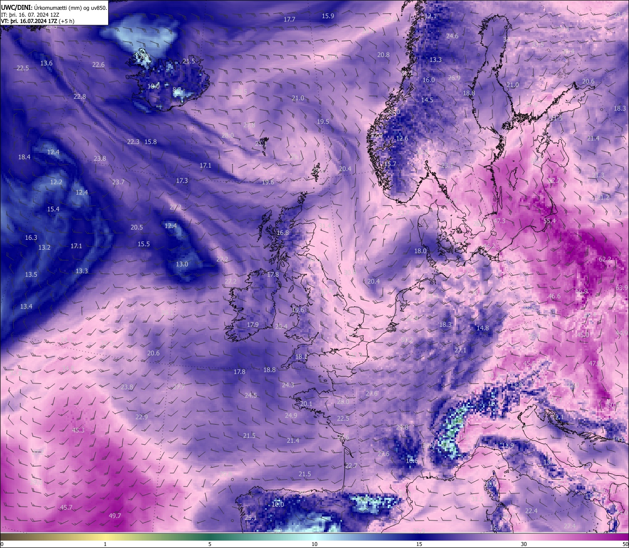
Task: Click the 27.4 value label
Action: click(x=570, y=526)
